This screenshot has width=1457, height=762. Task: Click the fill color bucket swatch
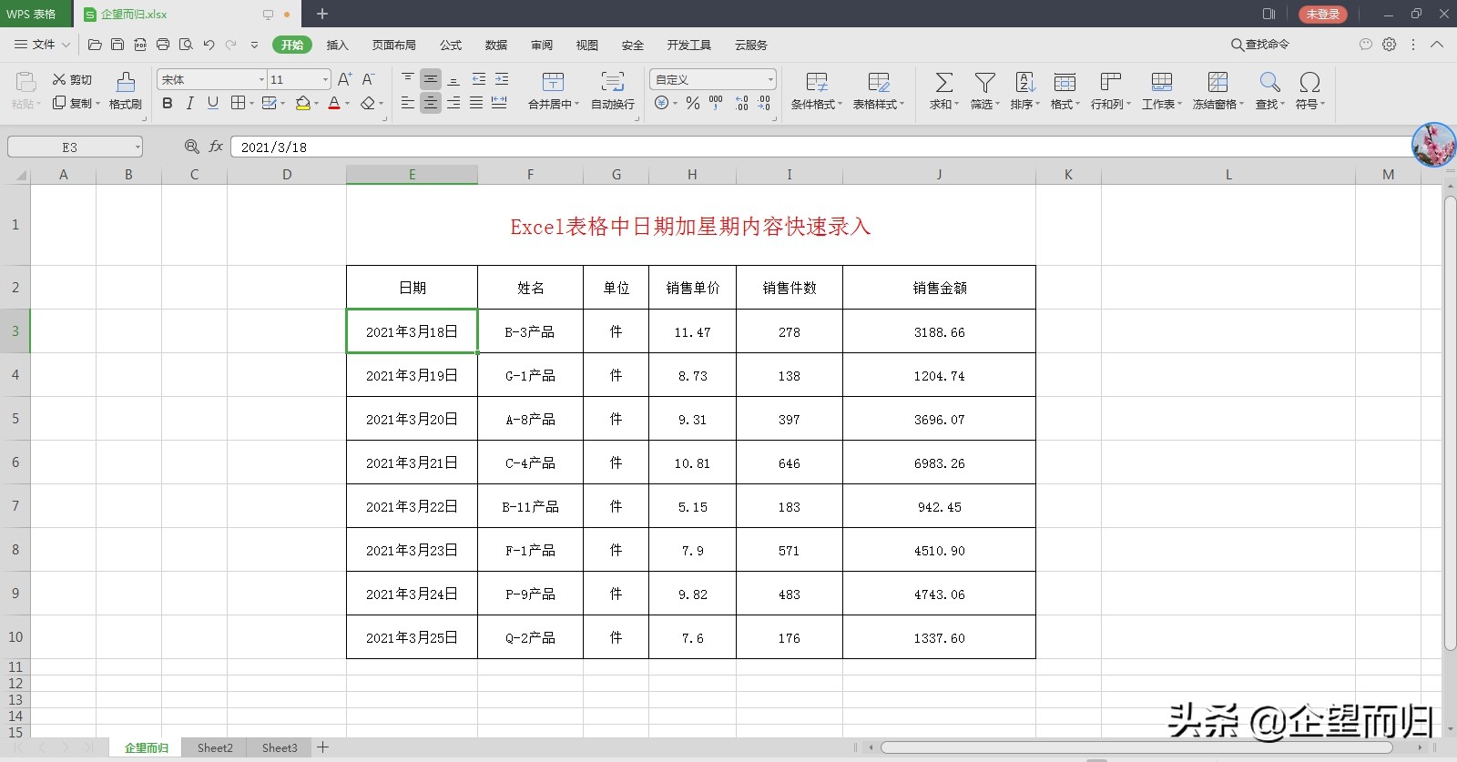click(x=303, y=104)
